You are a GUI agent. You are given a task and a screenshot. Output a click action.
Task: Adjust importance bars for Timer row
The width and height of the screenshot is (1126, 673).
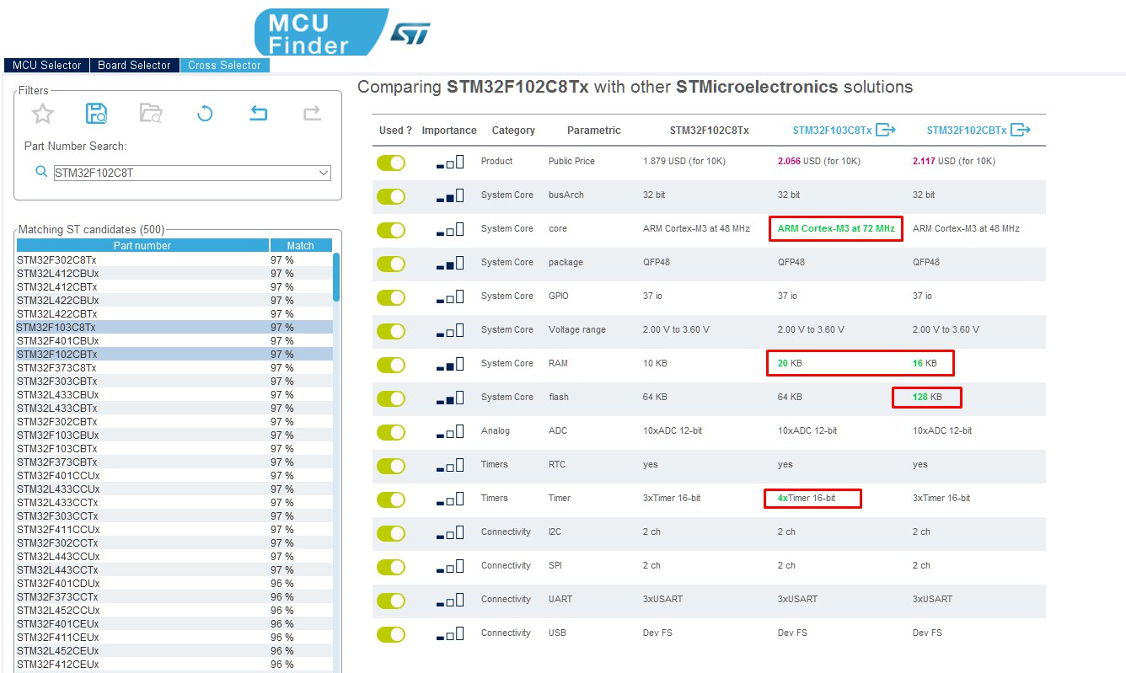(x=450, y=499)
